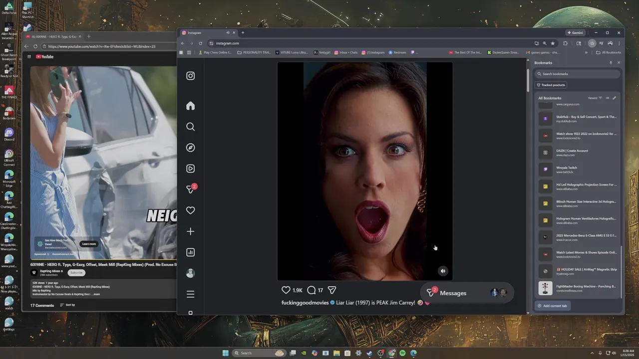The height and width of the screenshot is (359, 639).
Task: Click the Instagram page vertical scrollbar
Action: pyautogui.click(x=528, y=80)
